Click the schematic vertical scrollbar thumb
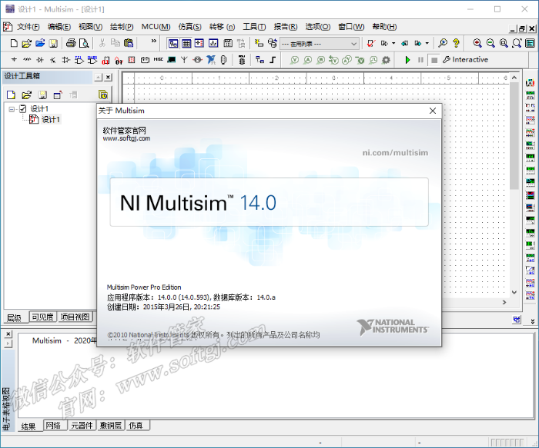539x448 pixels. (514, 135)
